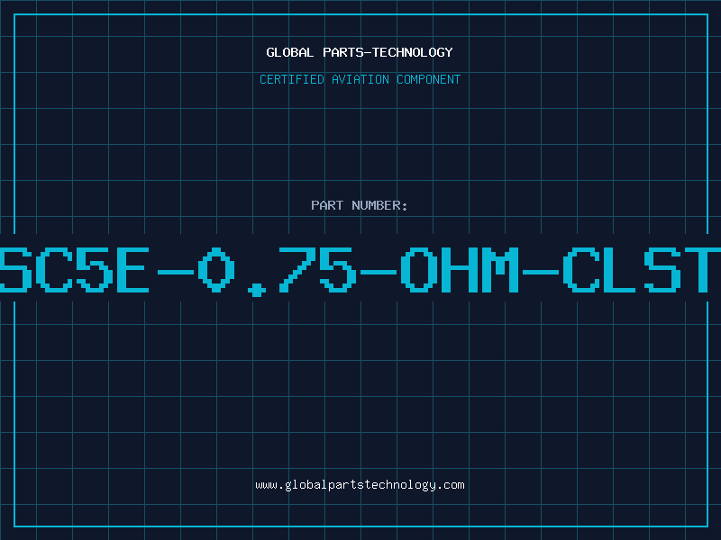Viewport: 721px width, 540px height.
Task: Click the CLST segment of the part number
Action: point(642,270)
